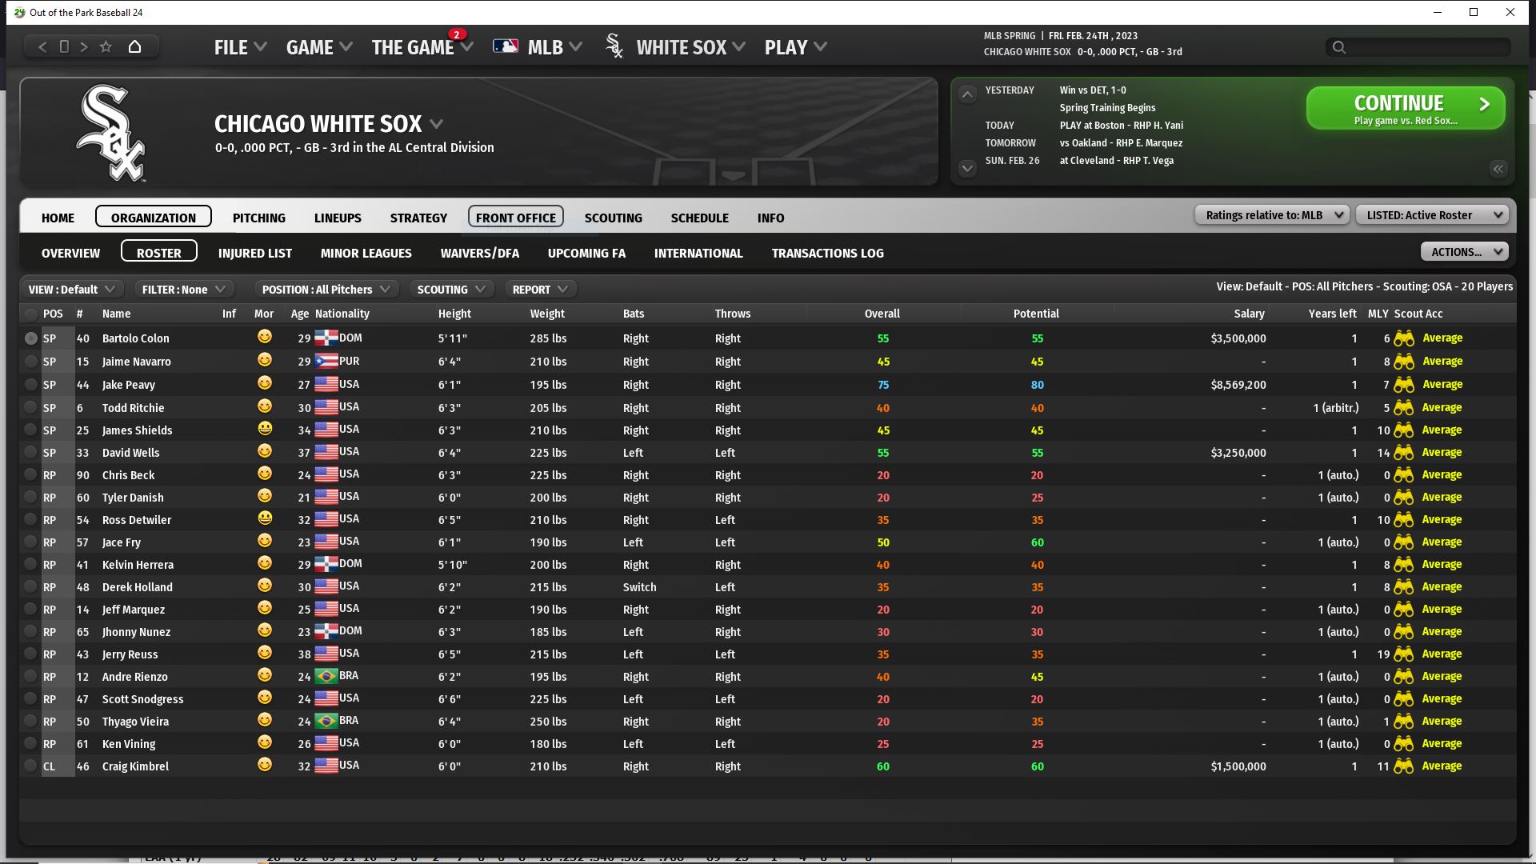Open the STRATEGY tab

coord(418,218)
